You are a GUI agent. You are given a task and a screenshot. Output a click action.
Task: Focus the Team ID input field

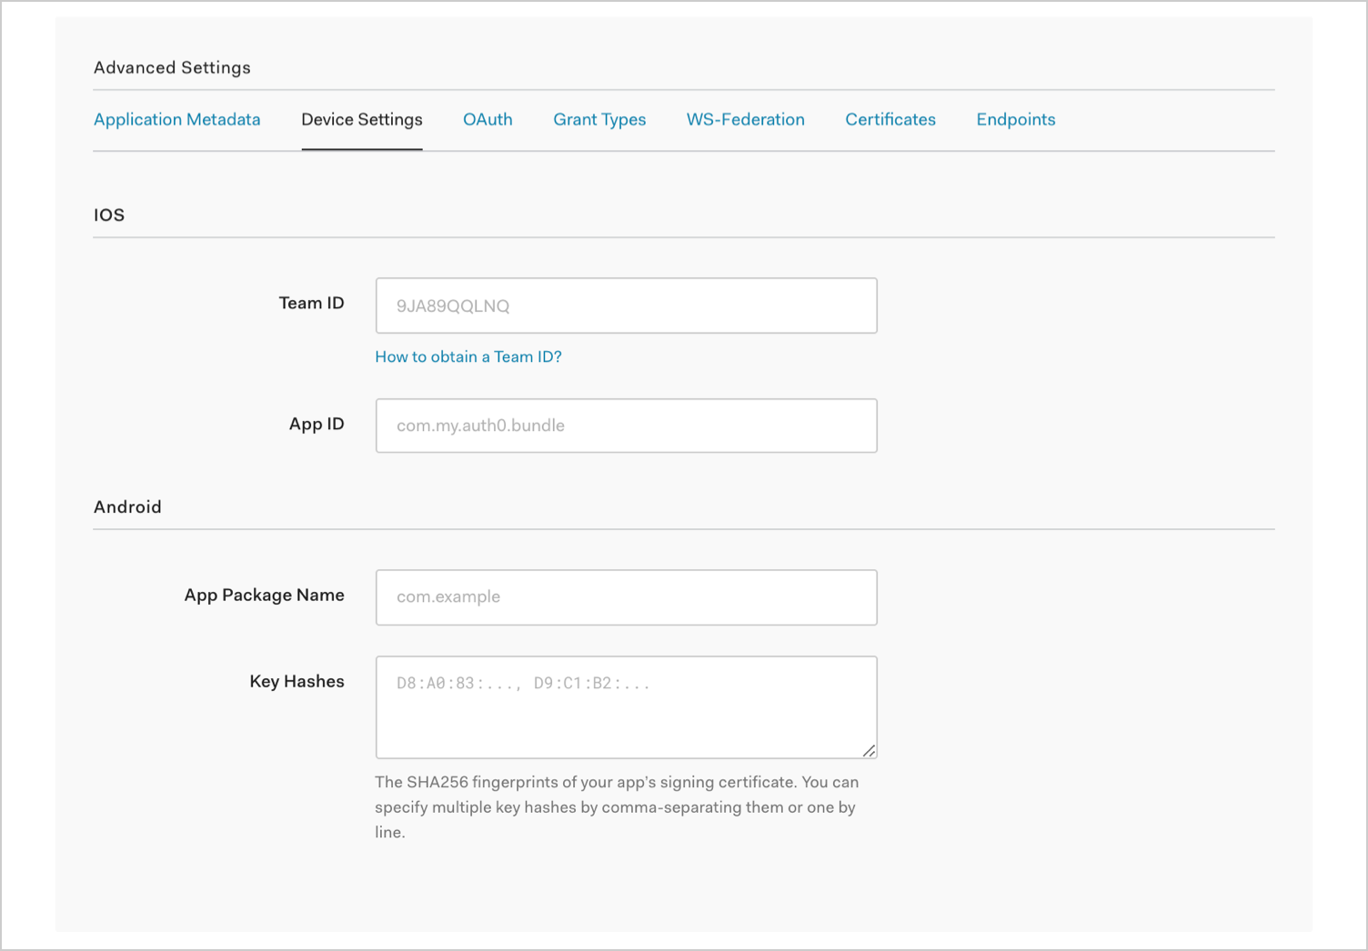point(627,305)
